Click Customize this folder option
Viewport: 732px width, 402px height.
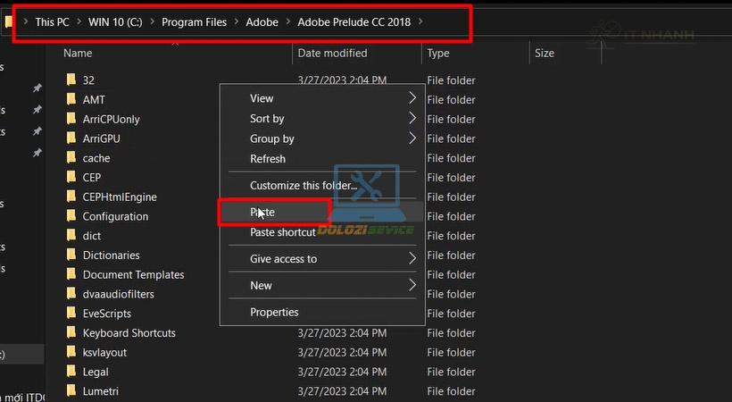[304, 186]
